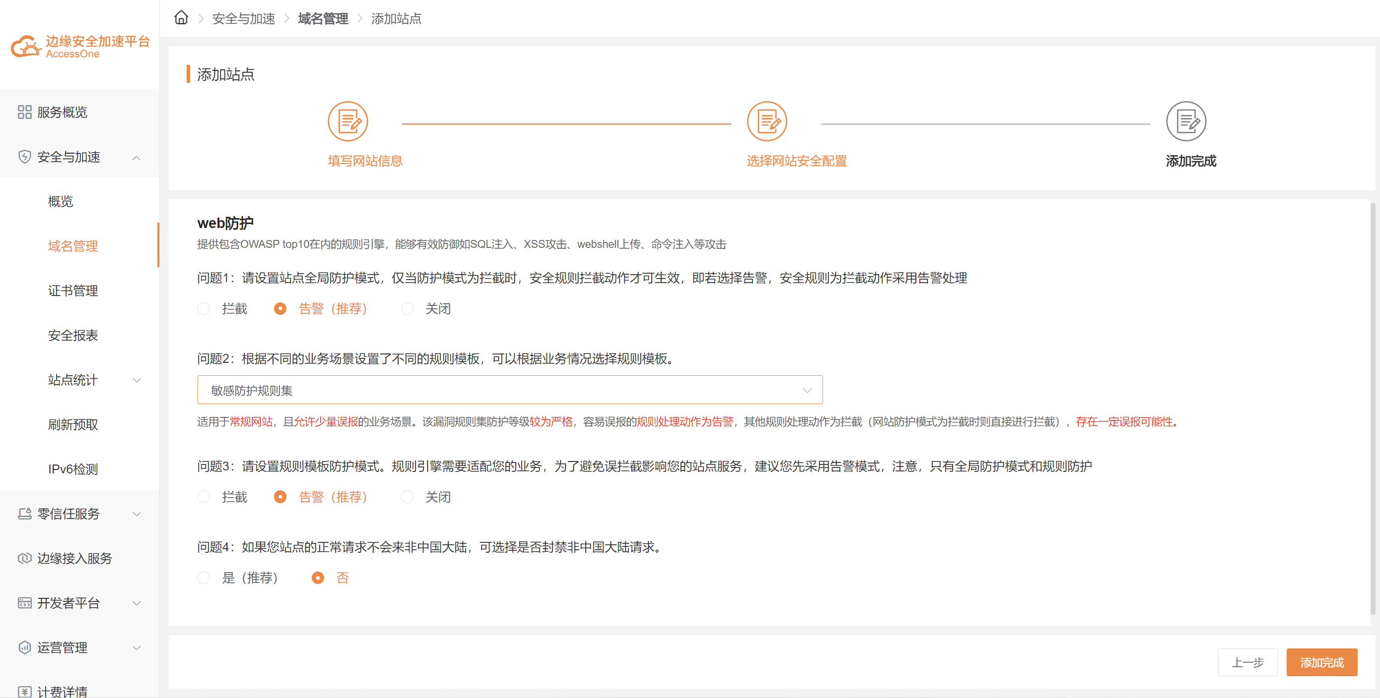Select 告警（推荐）for 问题3
This screenshot has width=1380, height=698.
[x=280, y=497]
